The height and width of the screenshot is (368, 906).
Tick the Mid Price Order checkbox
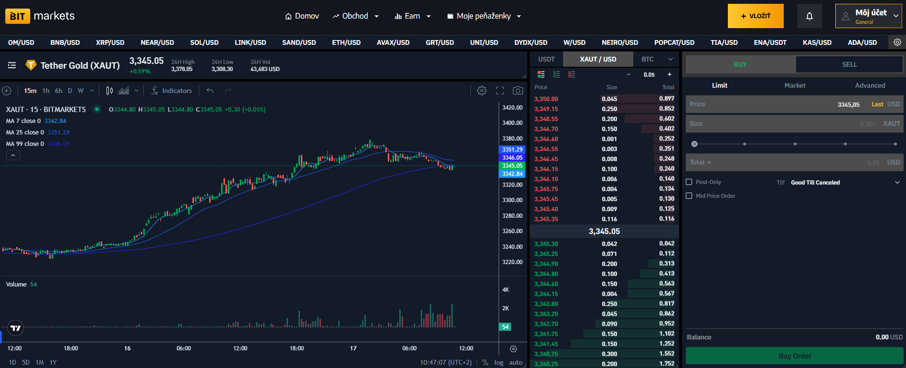(x=689, y=196)
